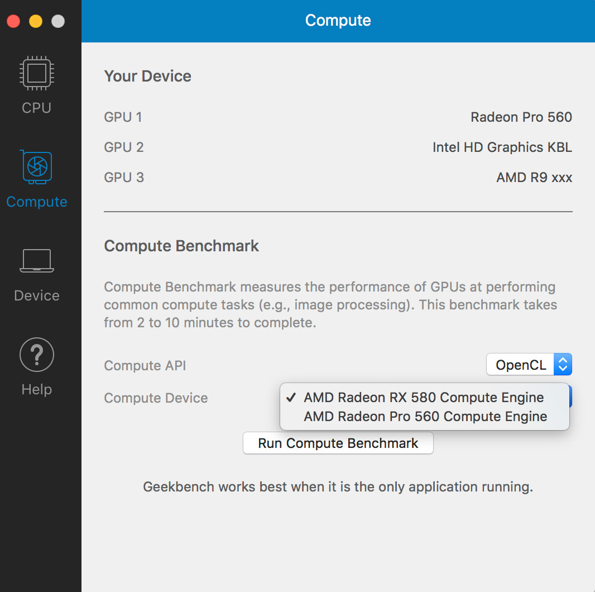Choose AMD Radeon Pro 560 Compute Engine
The height and width of the screenshot is (592, 595).
point(424,416)
